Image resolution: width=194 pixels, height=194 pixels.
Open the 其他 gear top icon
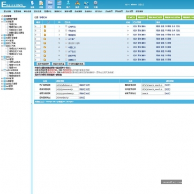click(x=95, y=4)
